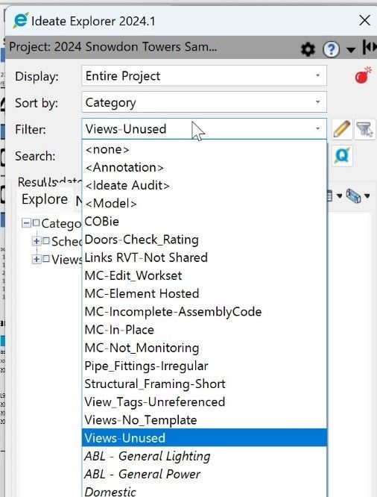Edit filter with the pencil icon
This screenshot has width=377, height=497.
[342, 129]
